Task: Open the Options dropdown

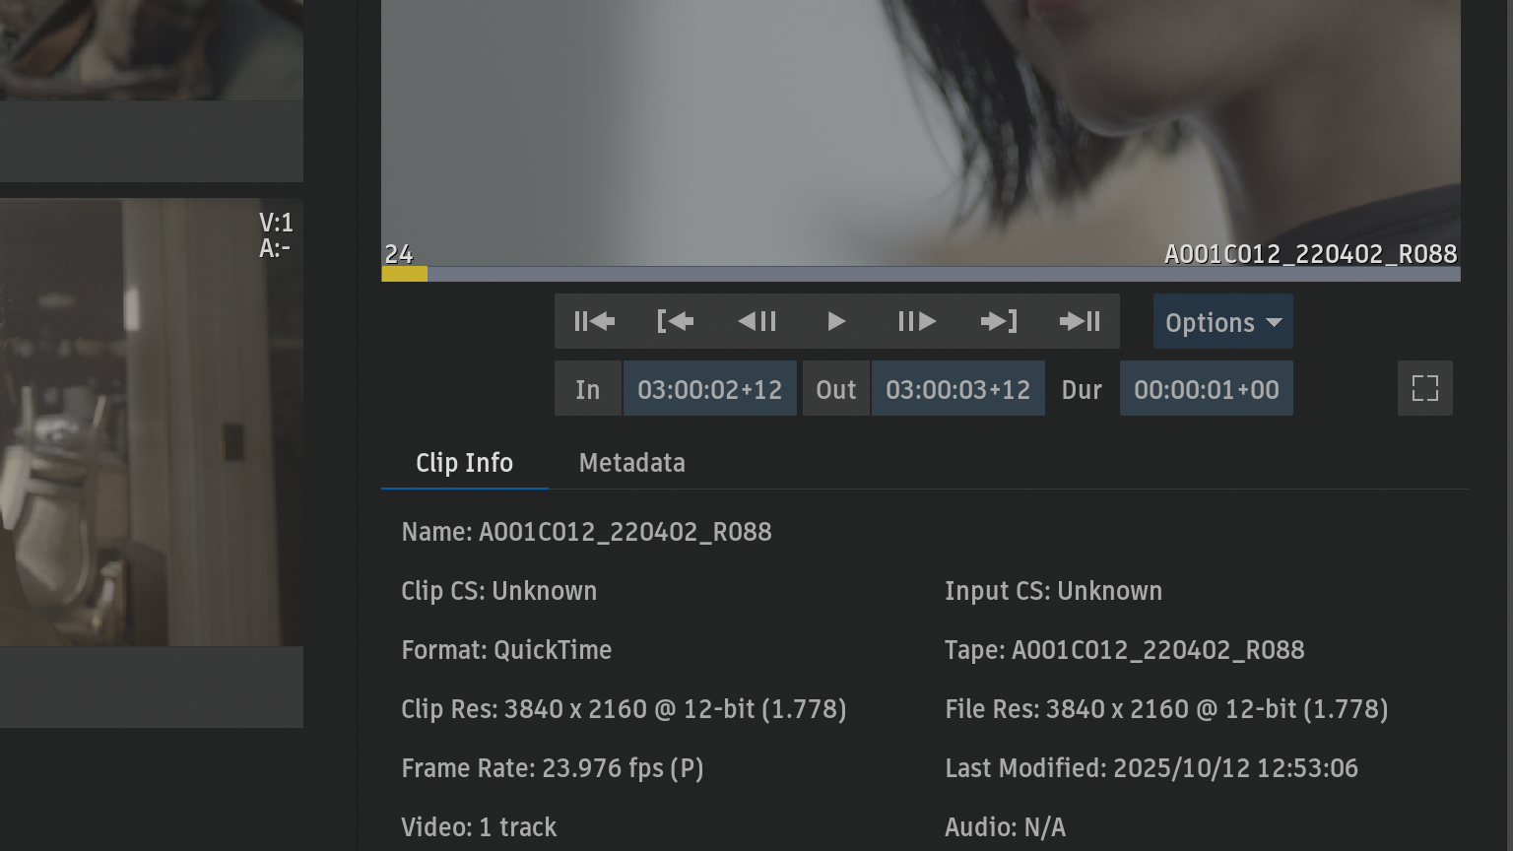Action: click(1222, 322)
